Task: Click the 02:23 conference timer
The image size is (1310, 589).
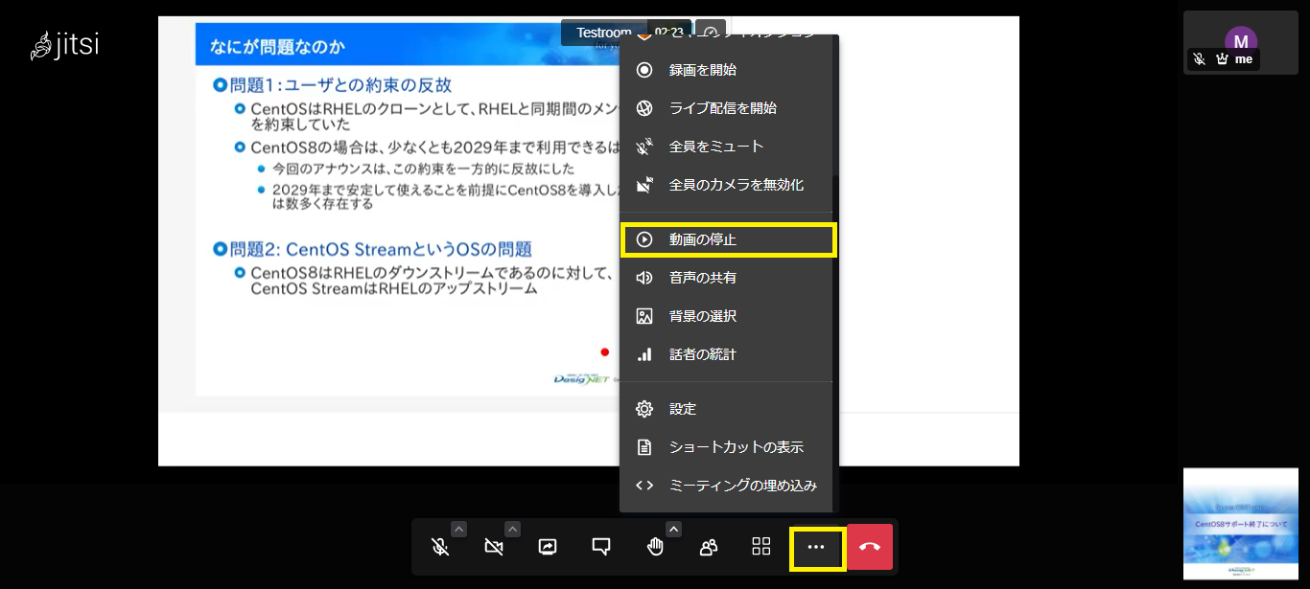Action: [671, 32]
